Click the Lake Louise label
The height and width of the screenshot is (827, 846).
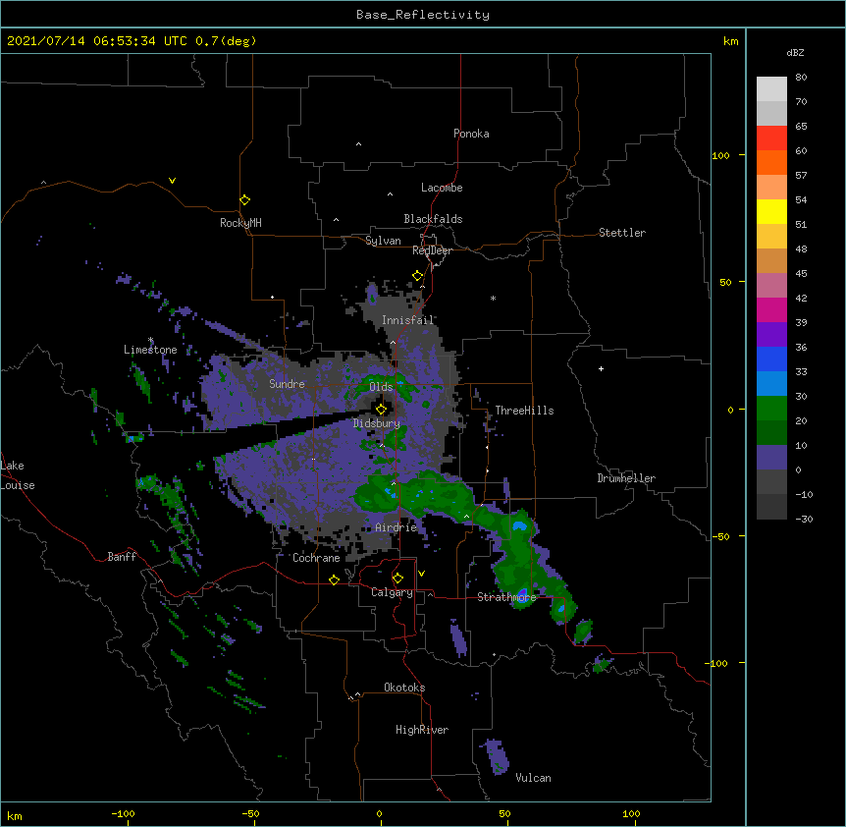tap(18, 475)
